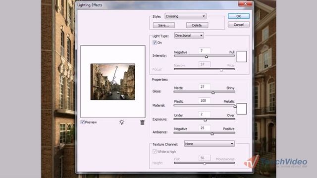Click the Delete style button
The image size is (317, 178).
(197, 25)
